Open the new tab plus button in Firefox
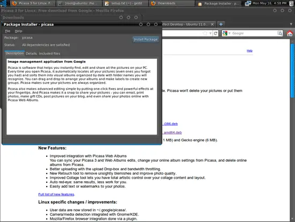The height and width of the screenshot is (222, 295). click(221, 24)
